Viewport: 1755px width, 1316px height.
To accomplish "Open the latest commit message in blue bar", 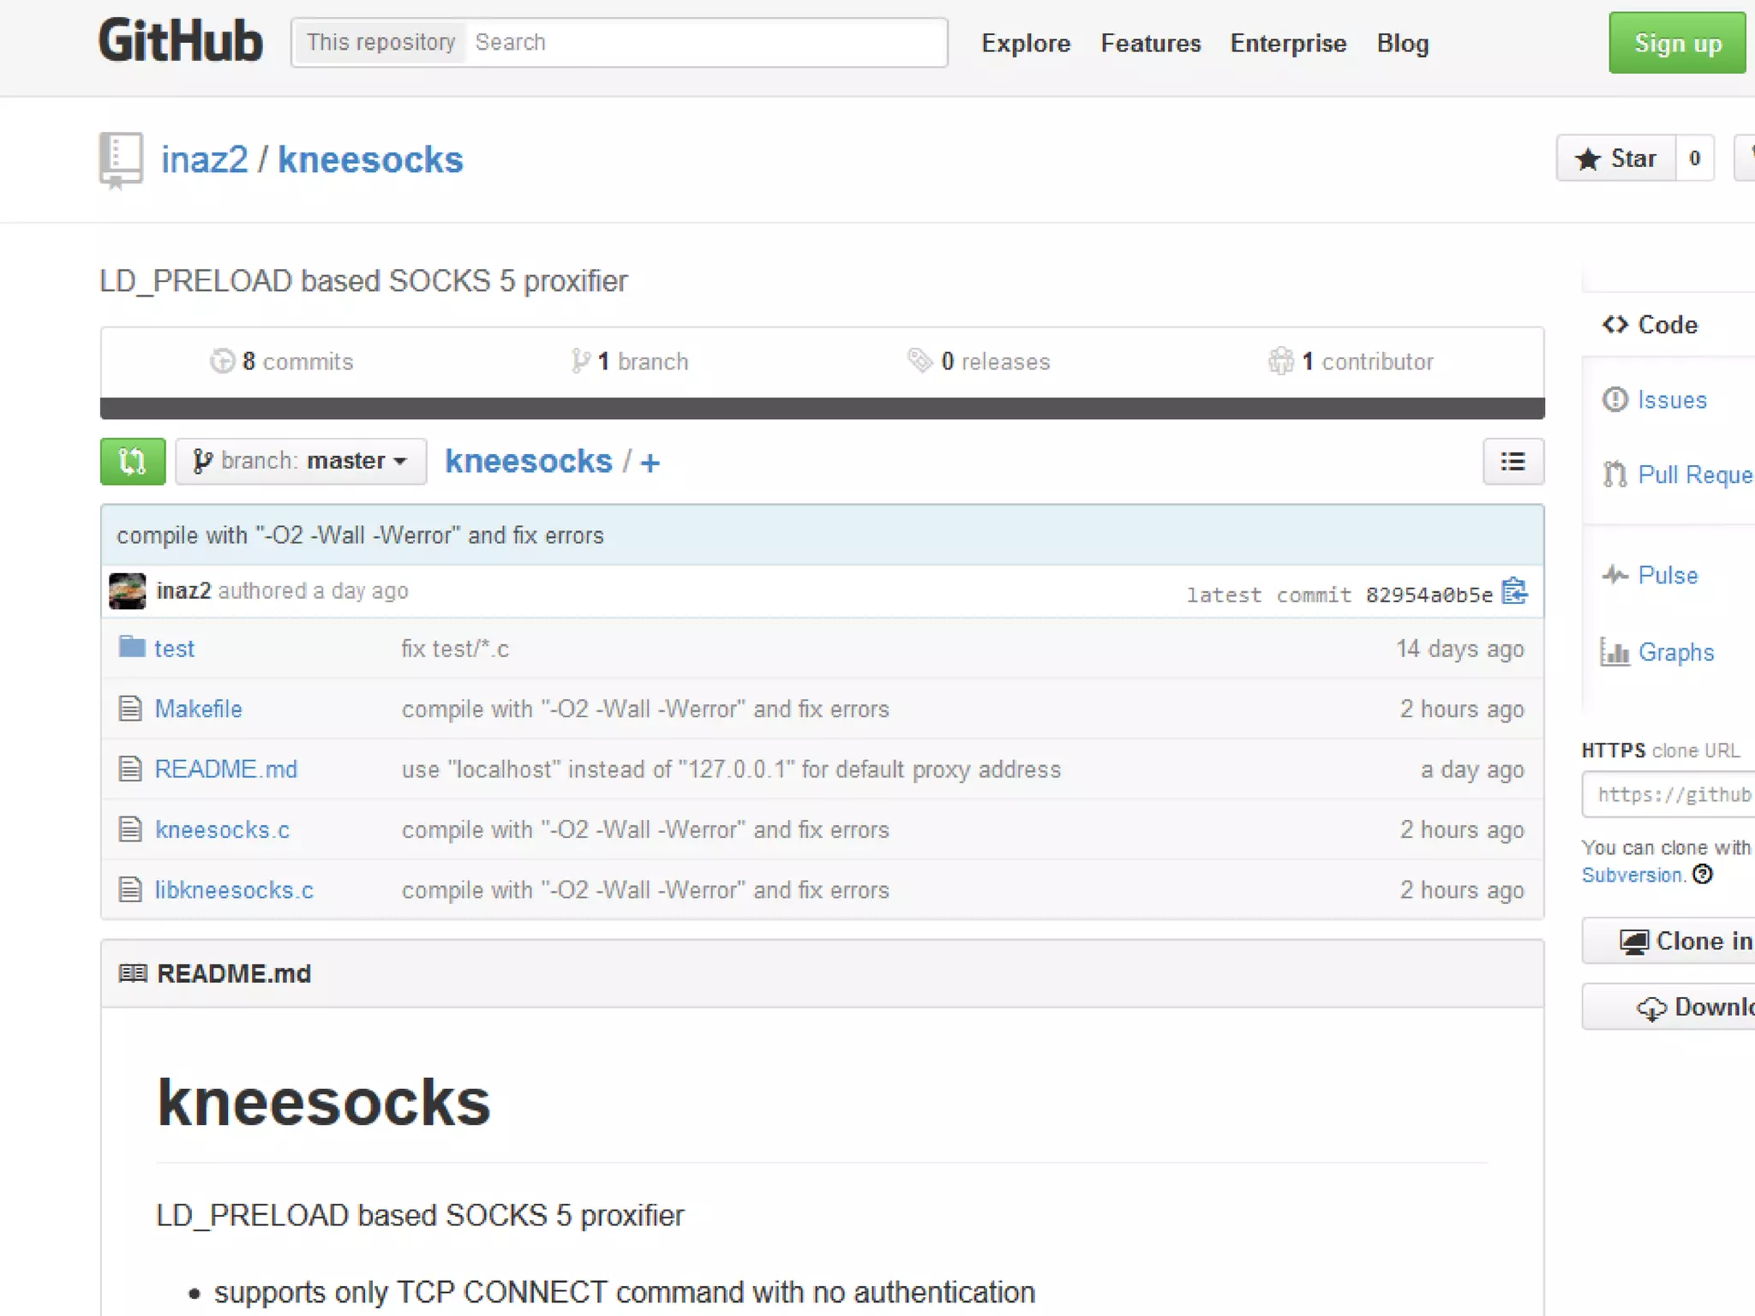I will [360, 535].
